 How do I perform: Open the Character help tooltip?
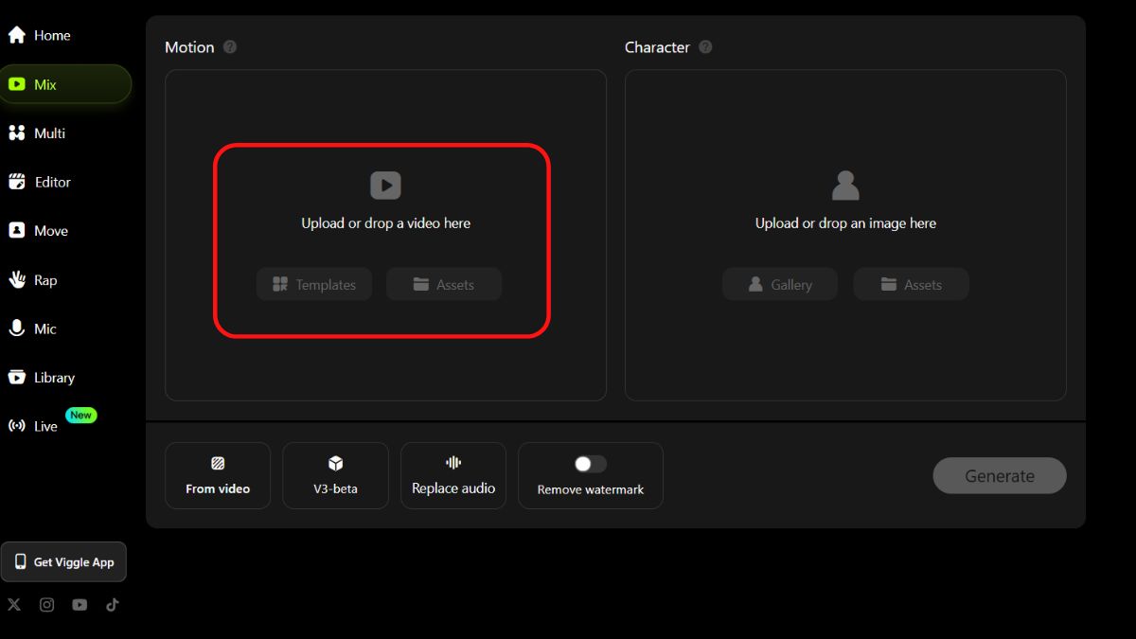703,46
